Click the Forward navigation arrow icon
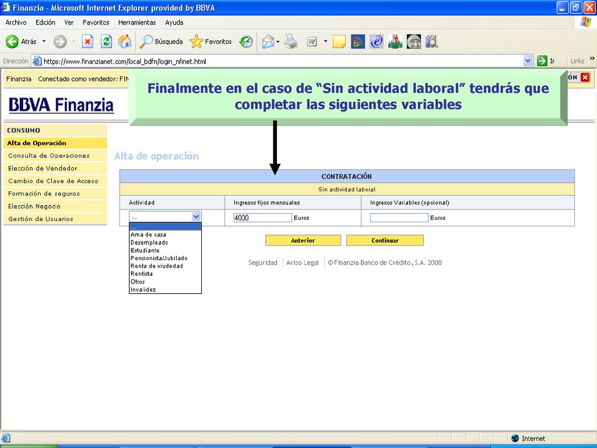 click(60, 41)
